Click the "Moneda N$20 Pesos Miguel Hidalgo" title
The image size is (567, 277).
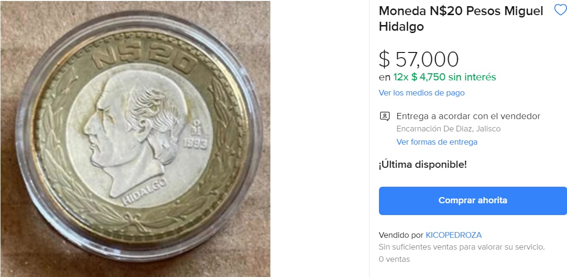tap(460, 19)
